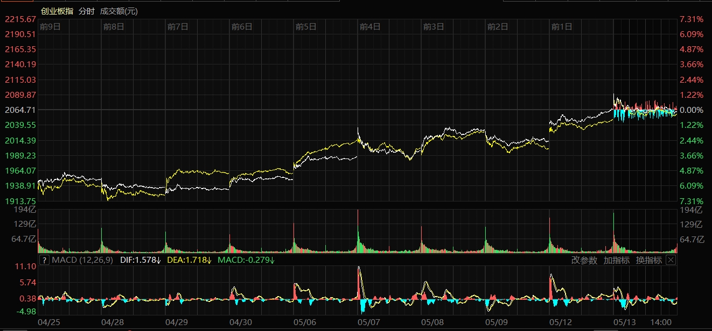Select the 前5日 day marker

click(x=306, y=26)
